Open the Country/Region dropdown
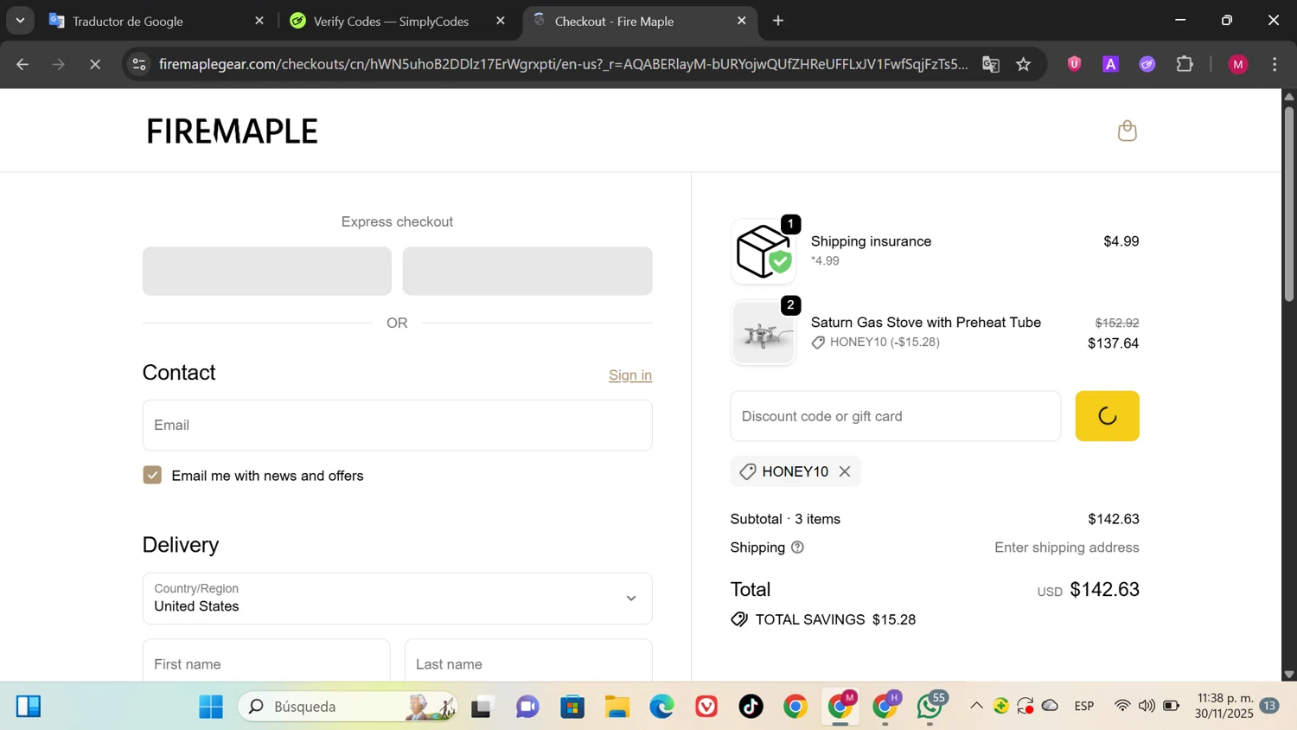 tap(397, 598)
